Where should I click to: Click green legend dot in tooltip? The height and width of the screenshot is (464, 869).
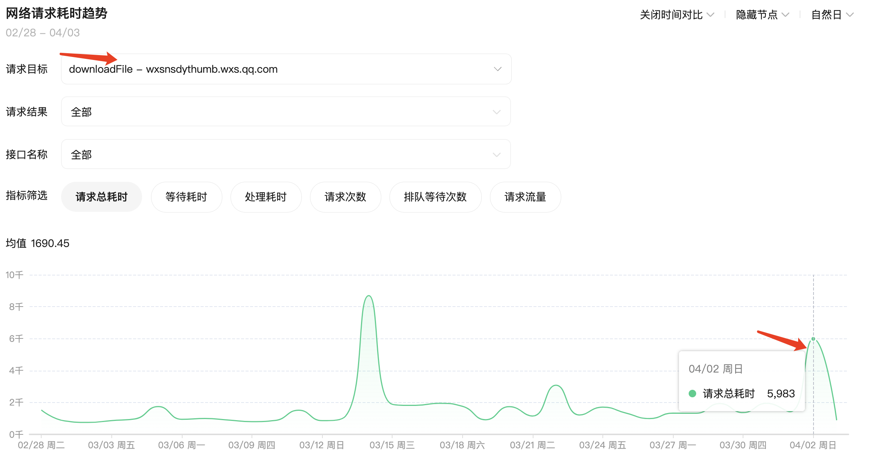pyautogui.click(x=692, y=394)
